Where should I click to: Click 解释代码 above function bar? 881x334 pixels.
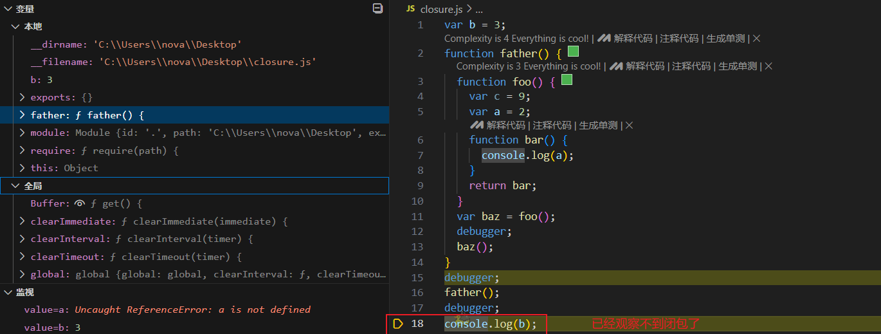pos(506,125)
